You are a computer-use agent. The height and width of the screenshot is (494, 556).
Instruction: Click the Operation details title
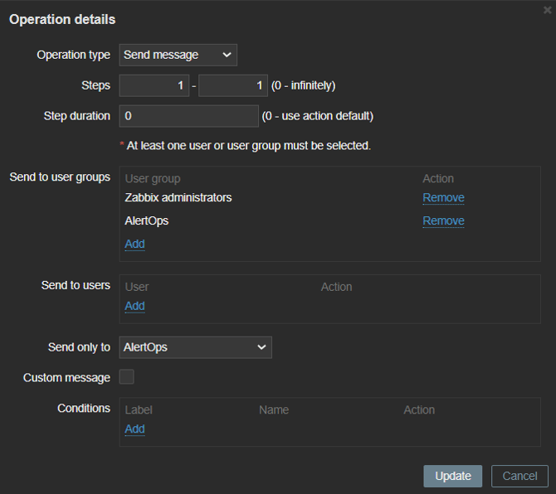coord(62,19)
